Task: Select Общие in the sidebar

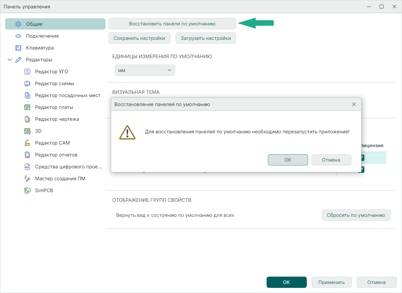Action: click(x=55, y=24)
